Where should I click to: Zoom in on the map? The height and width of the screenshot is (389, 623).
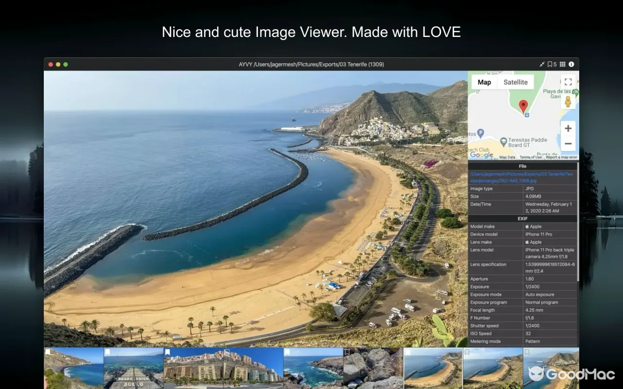click(568, 128)
